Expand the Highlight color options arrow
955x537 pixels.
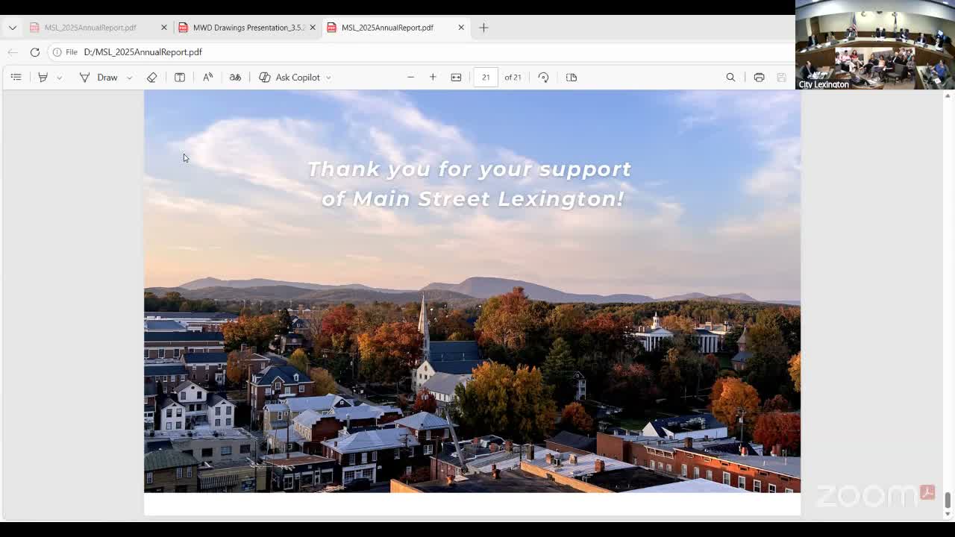coord(59,78)
